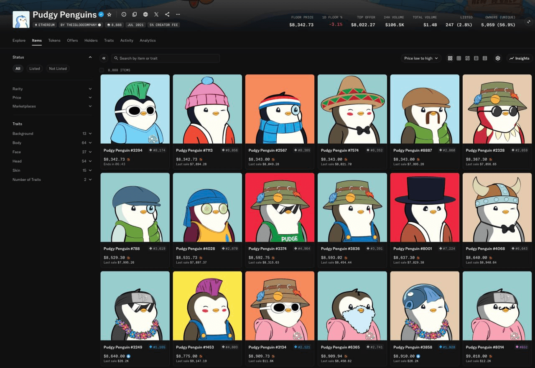Click the $8,022.27 top offer value
This screenshot has width=535, height=368.
point(363,25)
